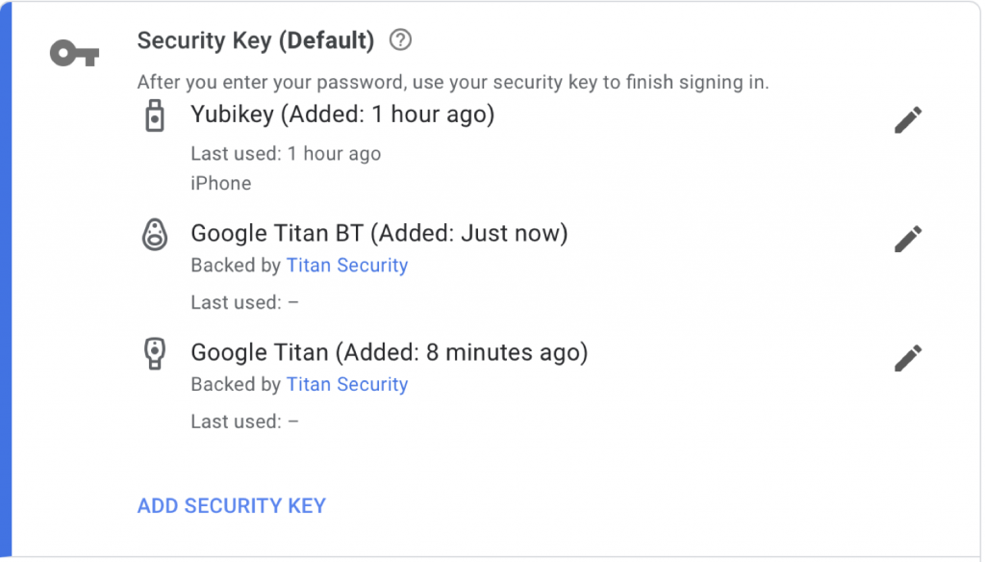The height and width of the screenshot is (562, 985).
Task: Click the security key icon in the header
Action: coord(73,52)
